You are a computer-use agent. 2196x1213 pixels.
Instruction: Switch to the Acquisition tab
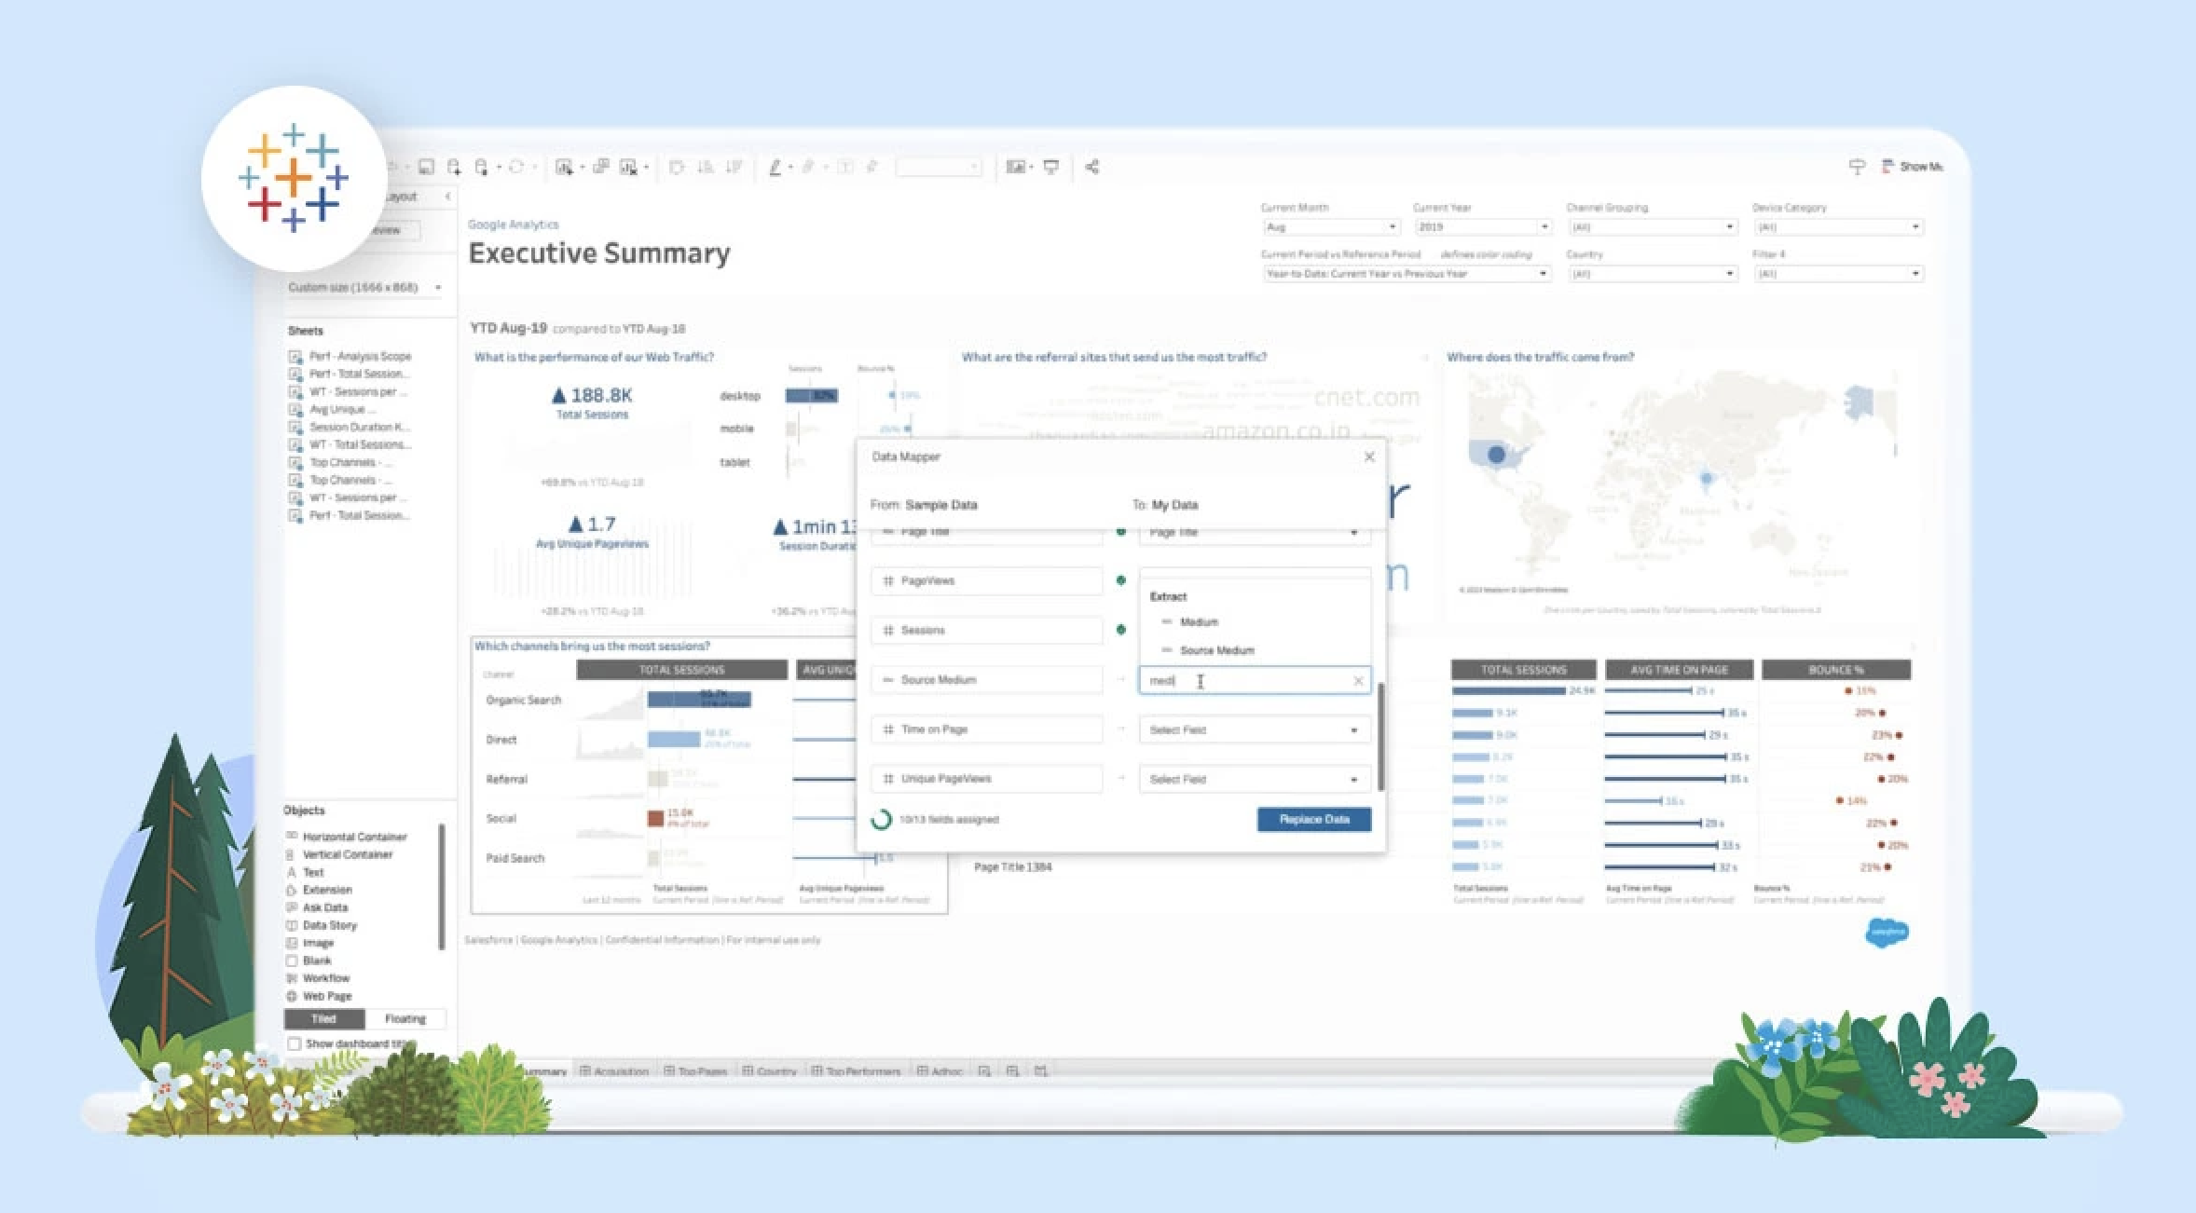click(614, 1071)
